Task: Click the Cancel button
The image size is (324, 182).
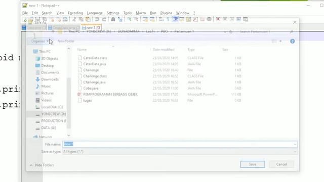Action: [x=281, y=164]
